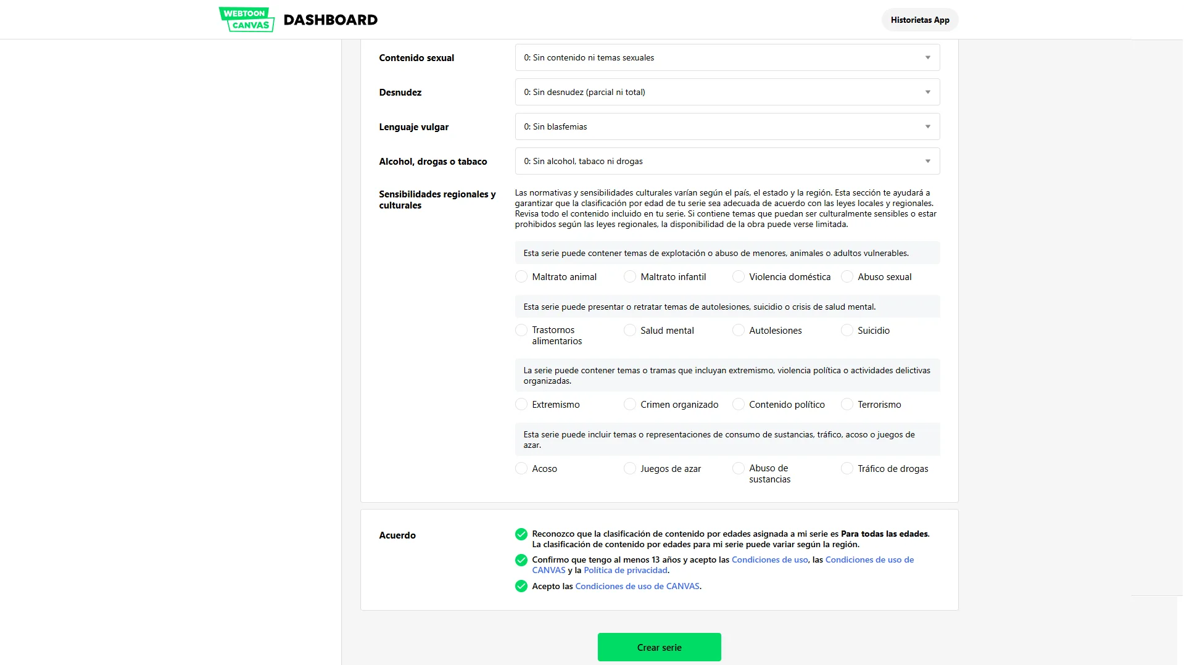This screenshot has width=1184, height=665.
Task: Check the Crimen organizado option
Action: pyautogui.click(x=630, y=405)
